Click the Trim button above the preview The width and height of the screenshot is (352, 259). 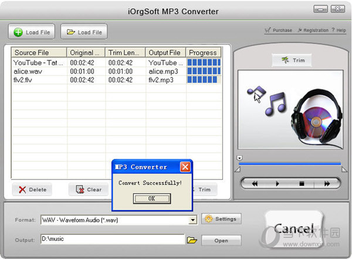[292, 60]
